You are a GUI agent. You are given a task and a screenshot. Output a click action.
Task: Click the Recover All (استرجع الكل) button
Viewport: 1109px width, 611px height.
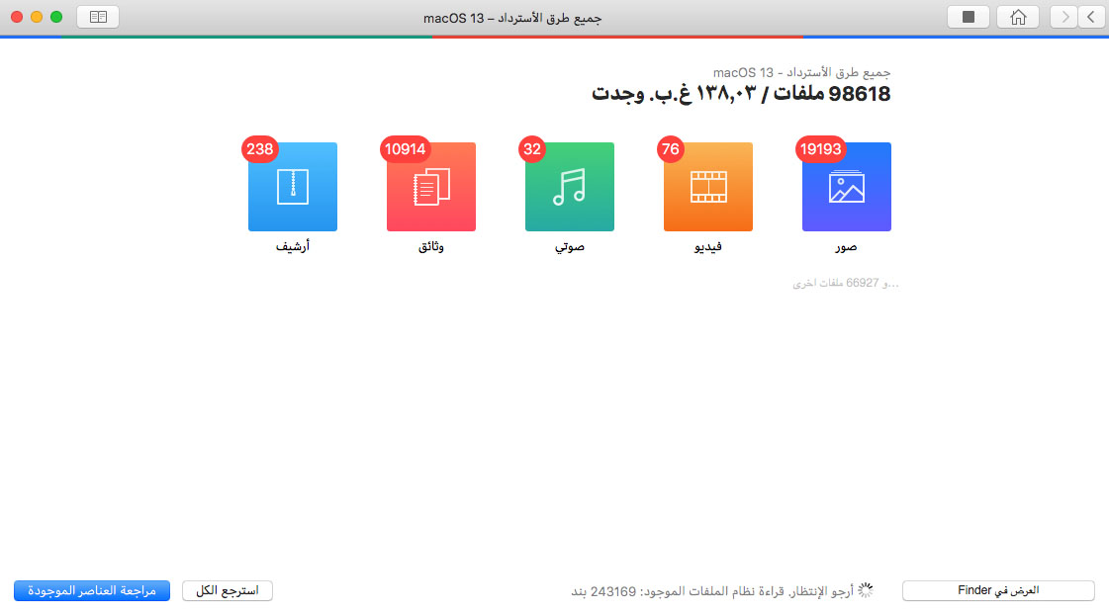227,590
